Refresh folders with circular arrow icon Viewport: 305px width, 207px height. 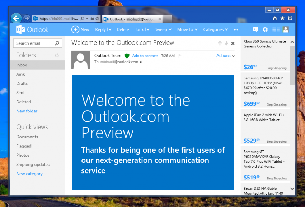[57, 55]
